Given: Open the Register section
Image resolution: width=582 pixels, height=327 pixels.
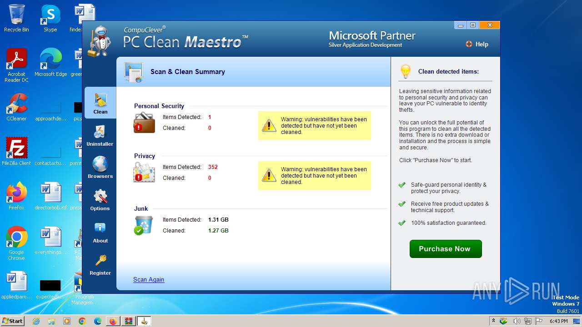Looking at the screenshot, I should (x=100, y=264).
